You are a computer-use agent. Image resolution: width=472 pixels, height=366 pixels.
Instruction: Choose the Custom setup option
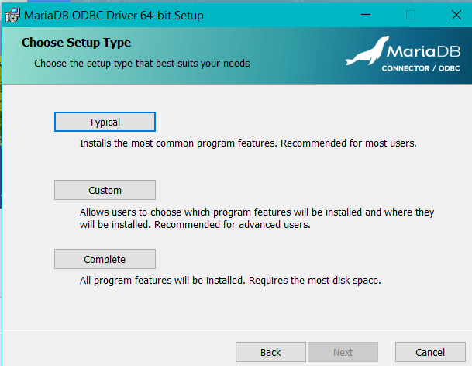point(105,190)
